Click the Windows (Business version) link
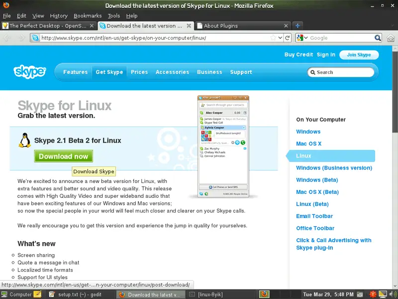The height and width of the screenshot is (299, 398). [334, 168]
